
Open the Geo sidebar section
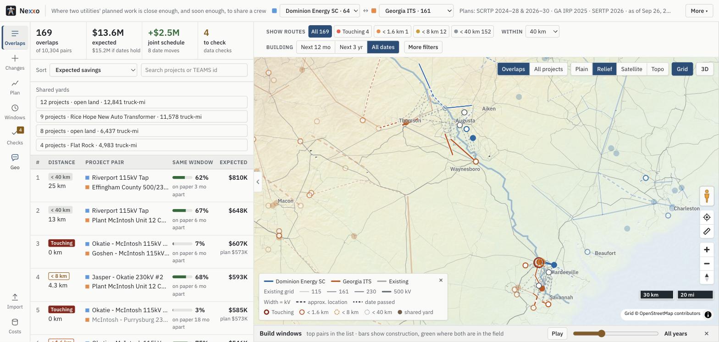click(15, 161)
